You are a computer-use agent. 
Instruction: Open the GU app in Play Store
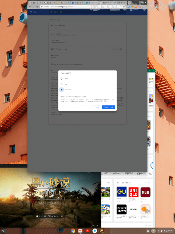point(121,192)
